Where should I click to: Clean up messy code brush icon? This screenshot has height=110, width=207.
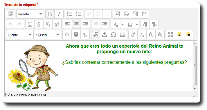point(133,35)
